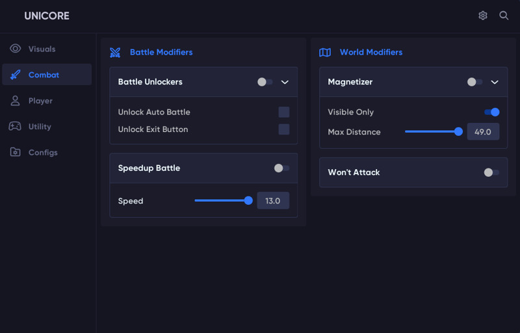Click the map icon by World Modifiers
This screenshot has height=333, width=520.
click(x=325, y=53)
